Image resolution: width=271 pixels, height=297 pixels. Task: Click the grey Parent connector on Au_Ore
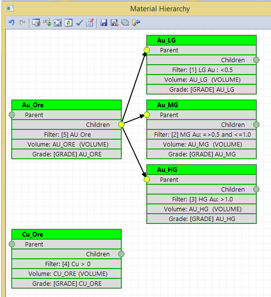(x=12, y=115)
